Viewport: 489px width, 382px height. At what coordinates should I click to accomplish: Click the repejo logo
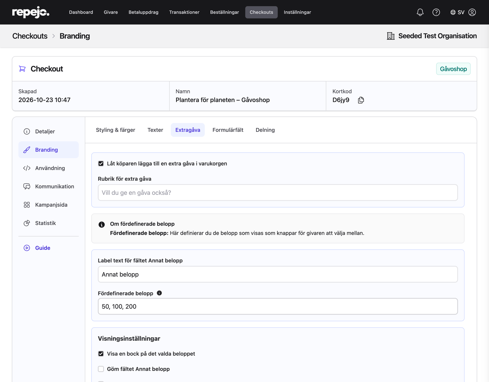point(31,12)
